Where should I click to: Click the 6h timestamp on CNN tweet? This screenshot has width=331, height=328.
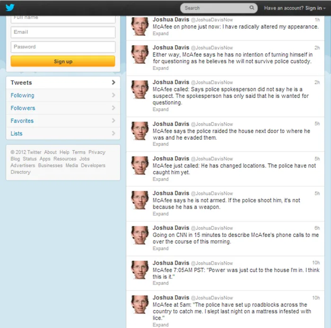pos(317,228)
